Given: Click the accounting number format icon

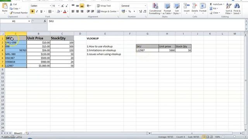Looking at the screenshot, I should [x=123, y=11].
